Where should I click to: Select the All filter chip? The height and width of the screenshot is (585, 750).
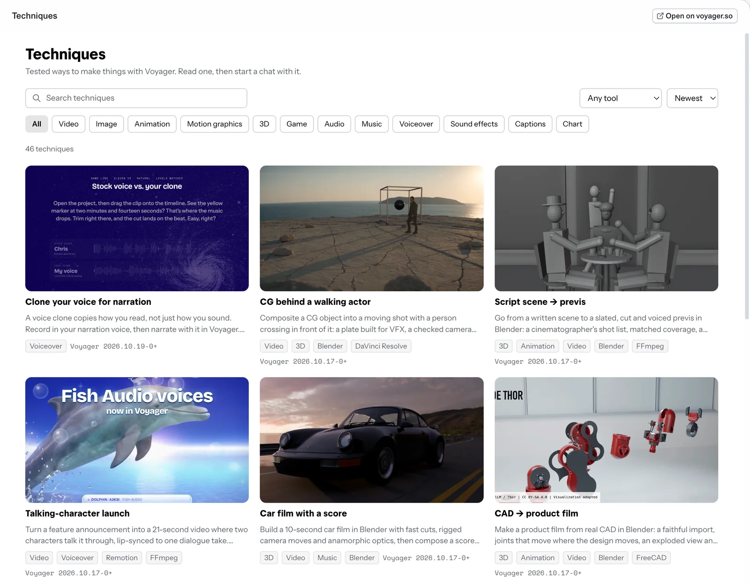click(37, 124)
